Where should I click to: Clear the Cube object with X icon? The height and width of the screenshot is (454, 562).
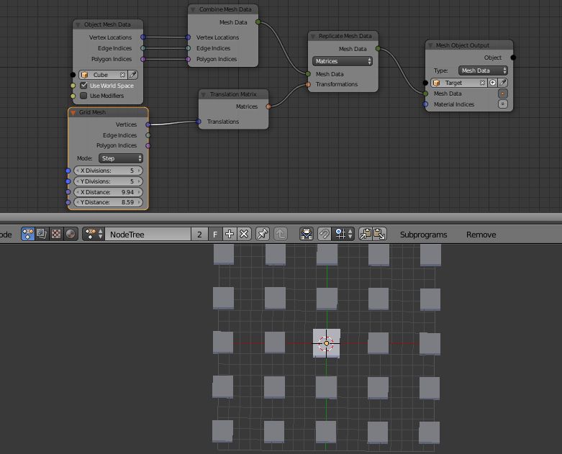pos(122,75)
